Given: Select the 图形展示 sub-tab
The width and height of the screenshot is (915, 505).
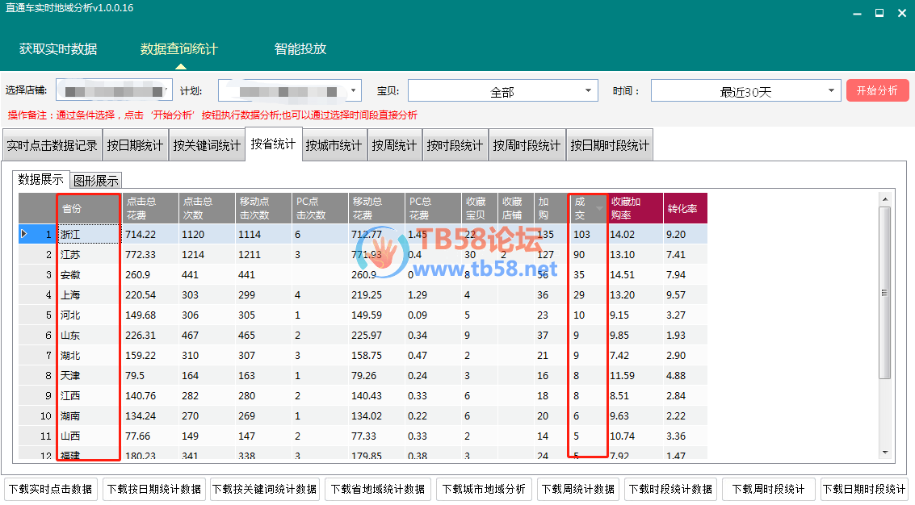Looking at the screenshot, I should click(96, 181).
